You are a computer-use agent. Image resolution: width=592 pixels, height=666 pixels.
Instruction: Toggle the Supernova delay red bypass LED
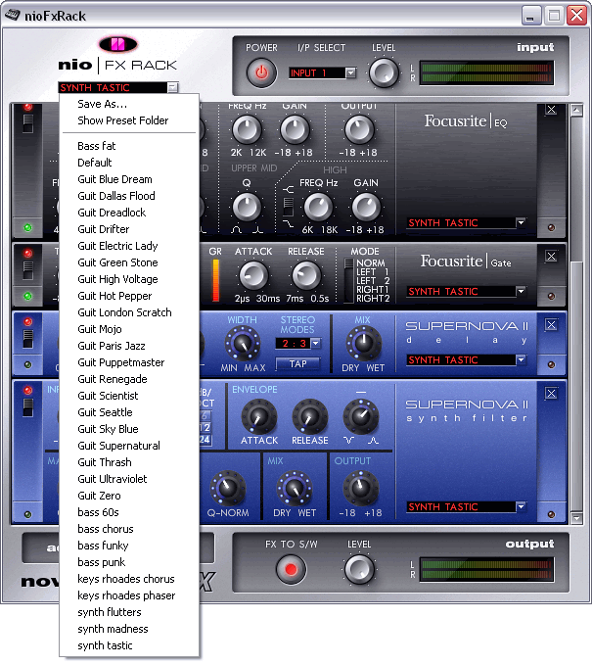pos(28,321)
